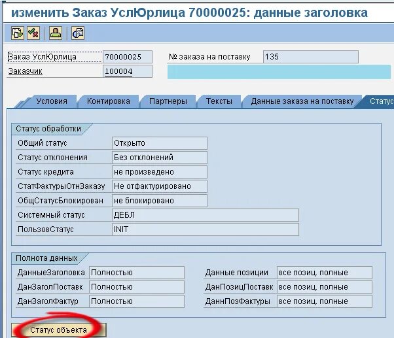Viewport: 394px width, 338px height.
Task: Click the Статус отклонения label
Action: pos(52,158)
